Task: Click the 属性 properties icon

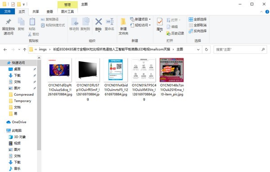Action: 160,22
